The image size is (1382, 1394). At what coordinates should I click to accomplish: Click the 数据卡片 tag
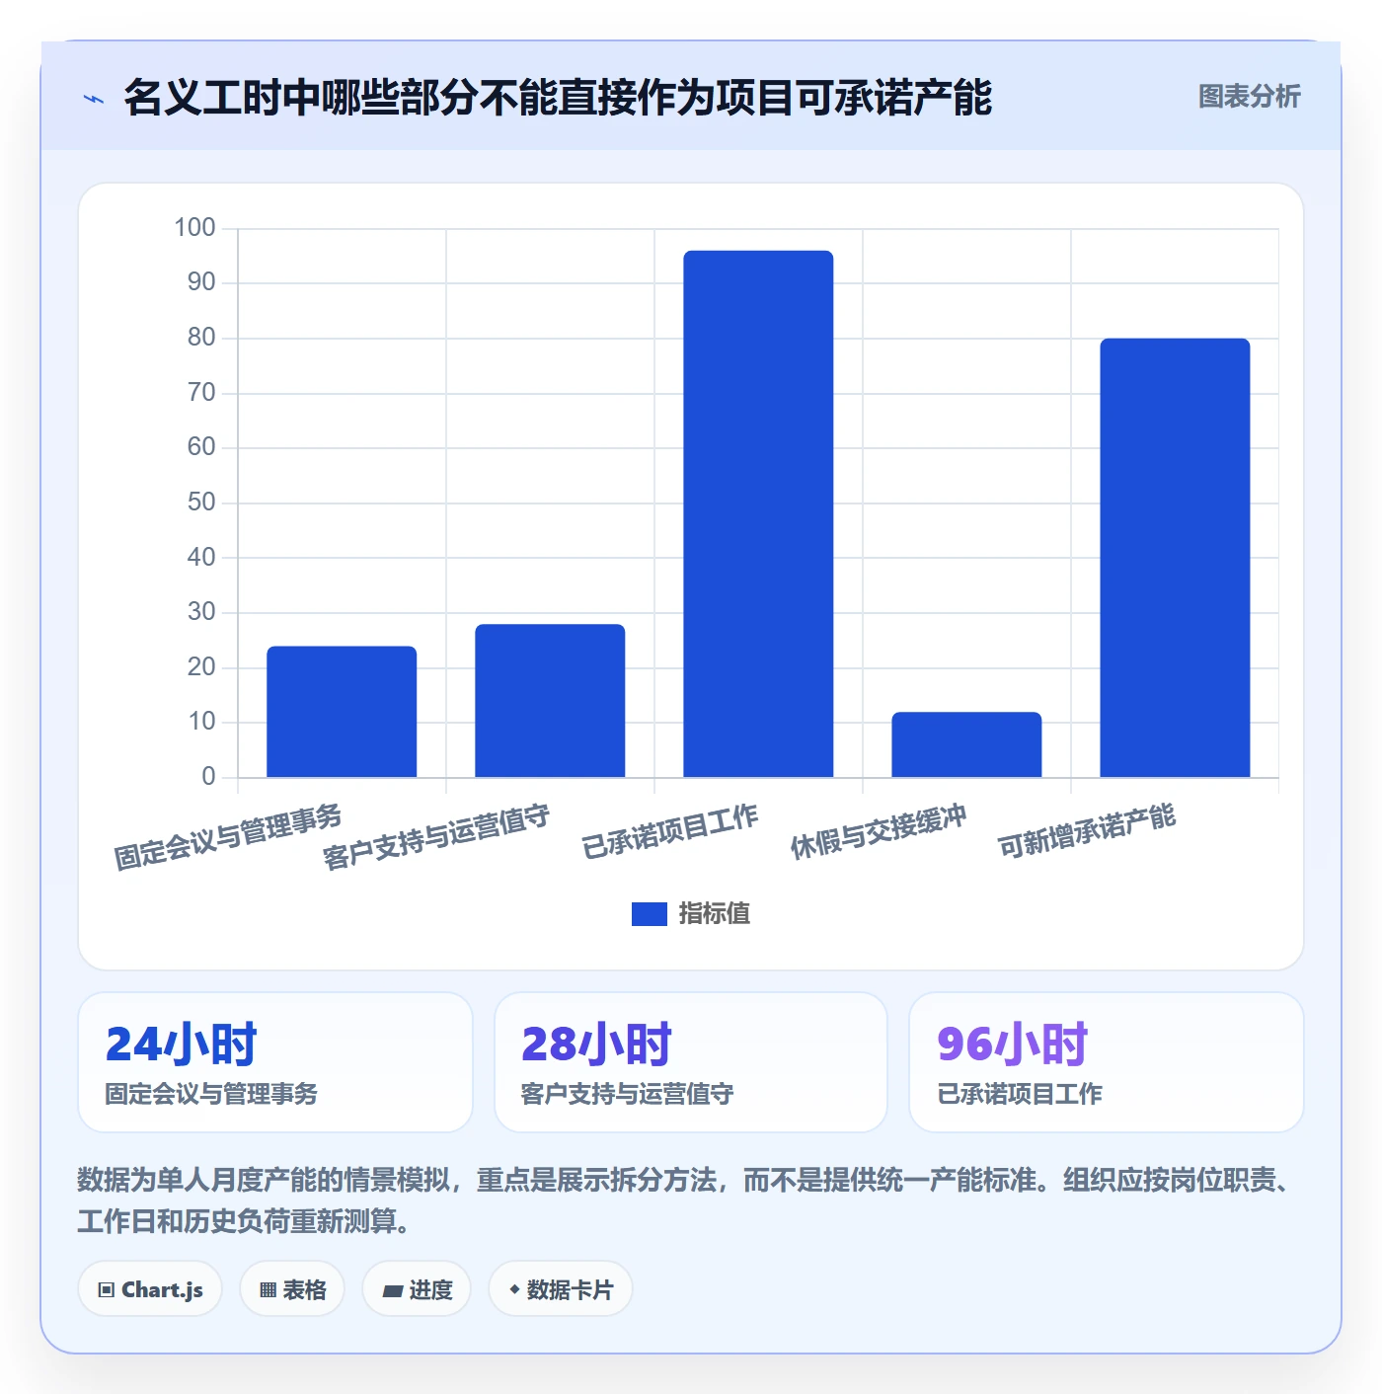click(x=561, y=1289)
